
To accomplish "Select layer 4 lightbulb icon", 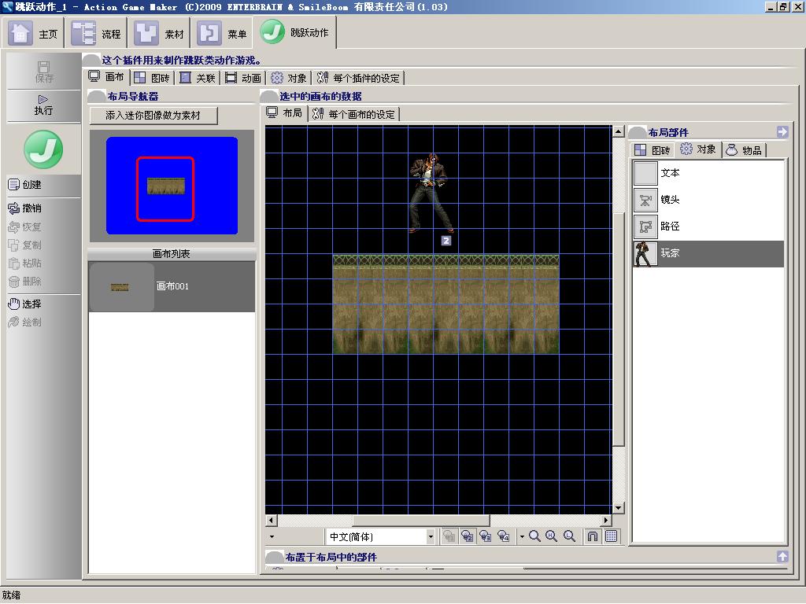I will point(504,536).
